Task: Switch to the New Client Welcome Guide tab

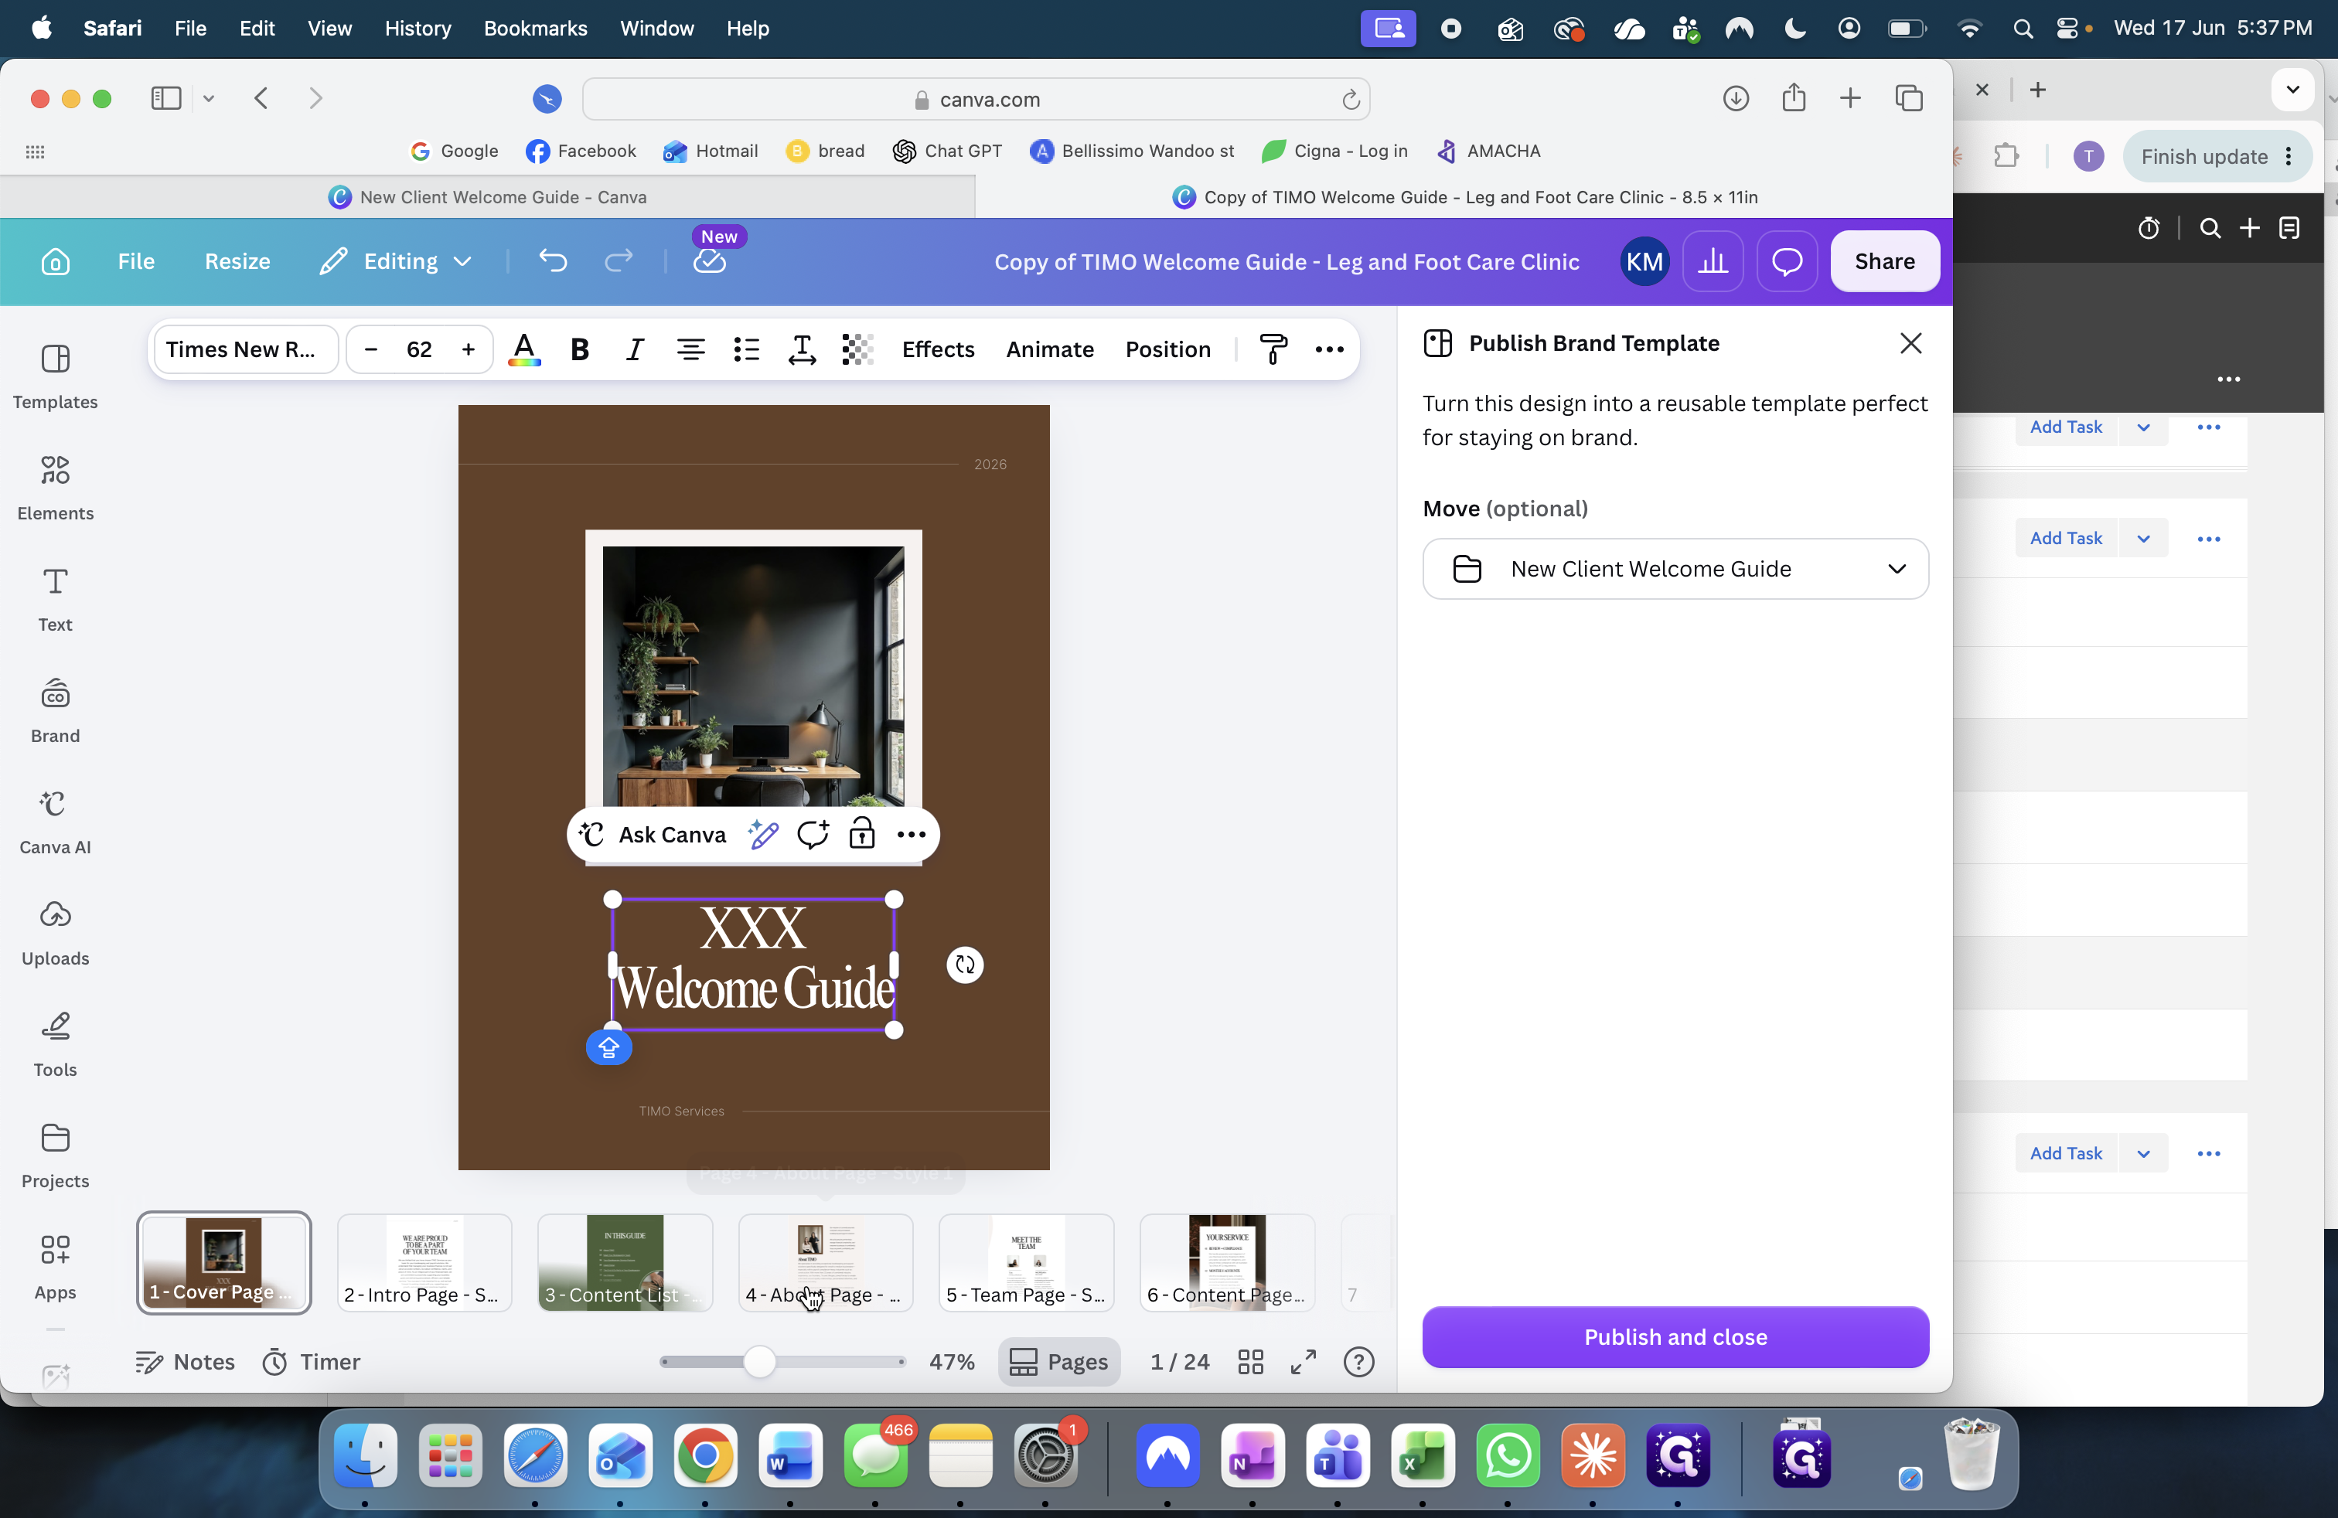Action: pyautogui.click(x=487, y=197)
